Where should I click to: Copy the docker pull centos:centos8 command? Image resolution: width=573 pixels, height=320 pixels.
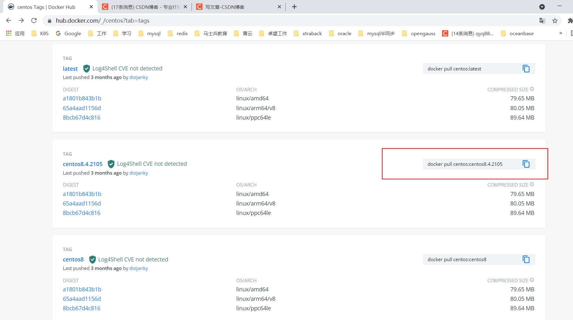click(526, 259)
